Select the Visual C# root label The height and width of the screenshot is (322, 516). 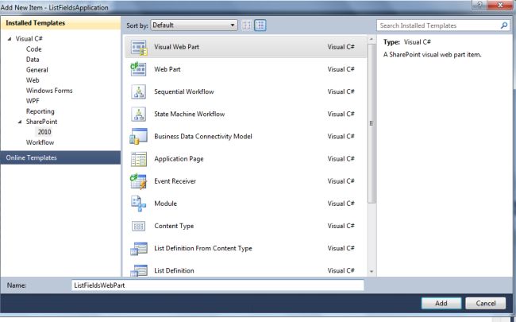click(x=29, y=39)
